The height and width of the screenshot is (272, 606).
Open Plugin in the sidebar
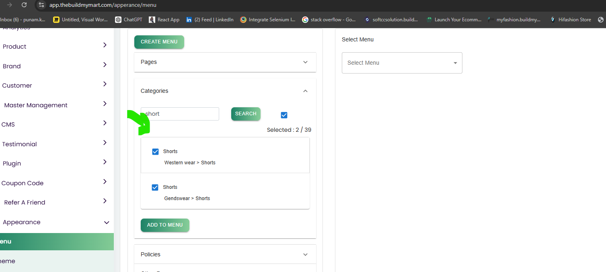[12, 164]
